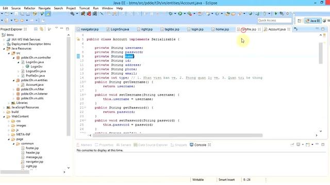
Task: Click the Run External Tools icon
Action: (x=190, y=14)
